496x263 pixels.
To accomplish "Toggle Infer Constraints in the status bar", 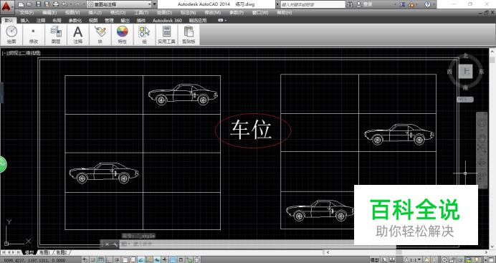I will 85,260.
